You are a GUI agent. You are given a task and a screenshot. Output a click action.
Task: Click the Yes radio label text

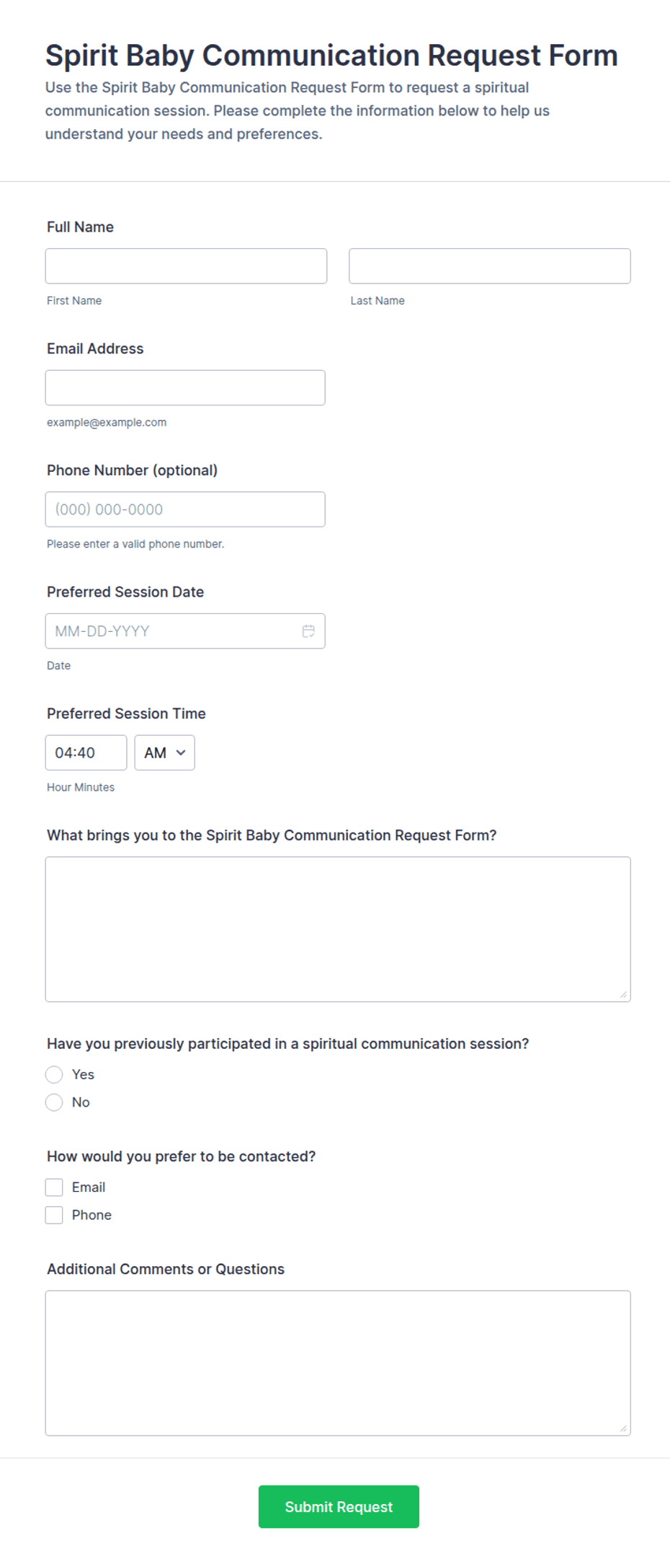(83, 1075)
